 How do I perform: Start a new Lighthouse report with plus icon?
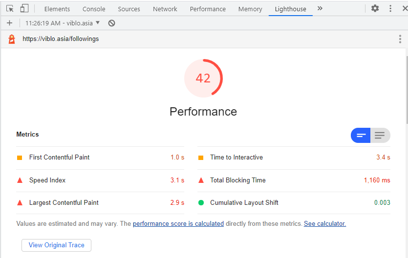9,23
